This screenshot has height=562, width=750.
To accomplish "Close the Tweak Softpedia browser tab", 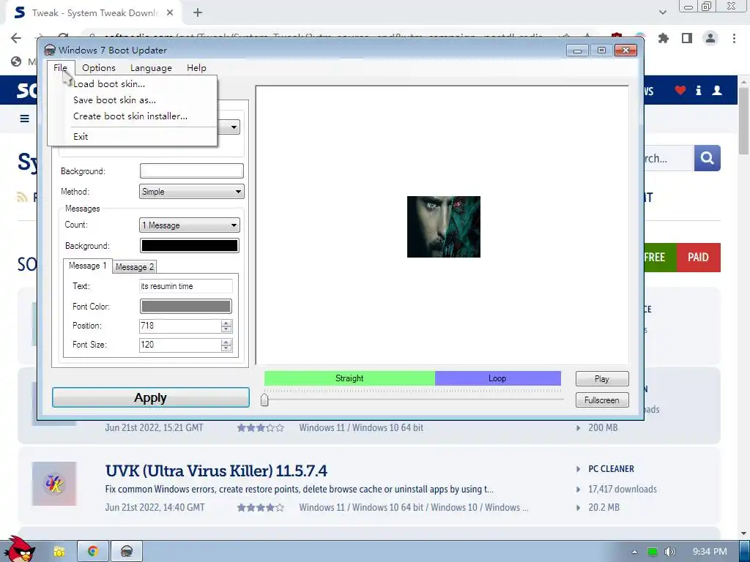I will (x=170, y=13).
